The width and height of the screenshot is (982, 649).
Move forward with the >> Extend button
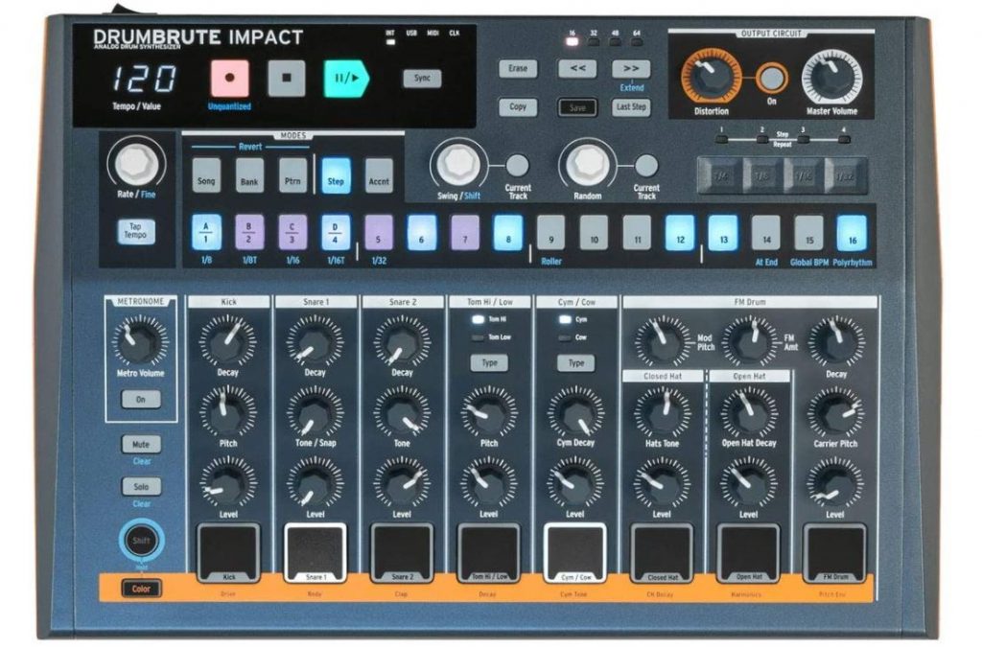[631, 68]
